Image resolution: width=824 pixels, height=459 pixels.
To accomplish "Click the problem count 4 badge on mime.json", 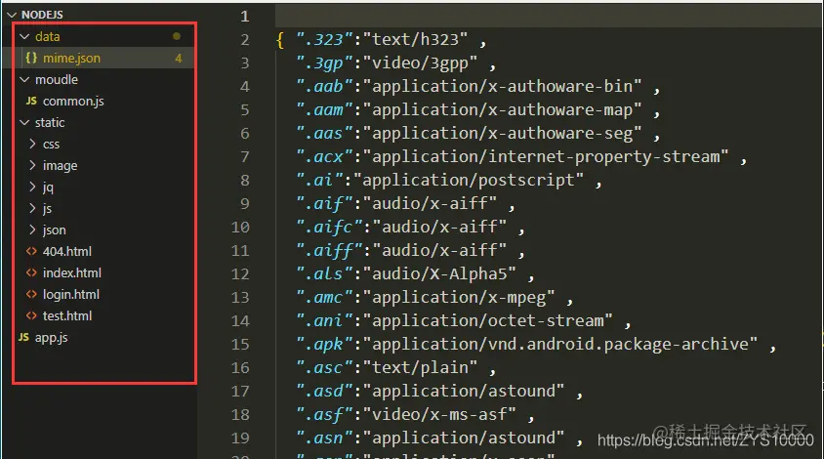I will (179, 59).
